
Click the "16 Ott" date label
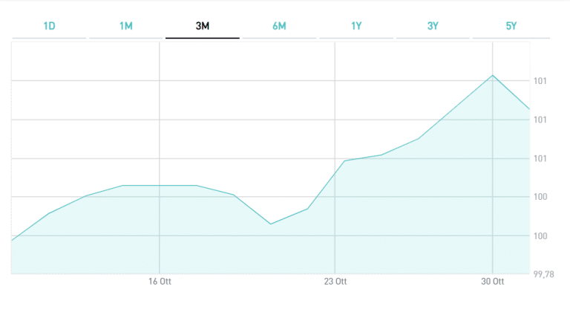(x=160, y=282)
